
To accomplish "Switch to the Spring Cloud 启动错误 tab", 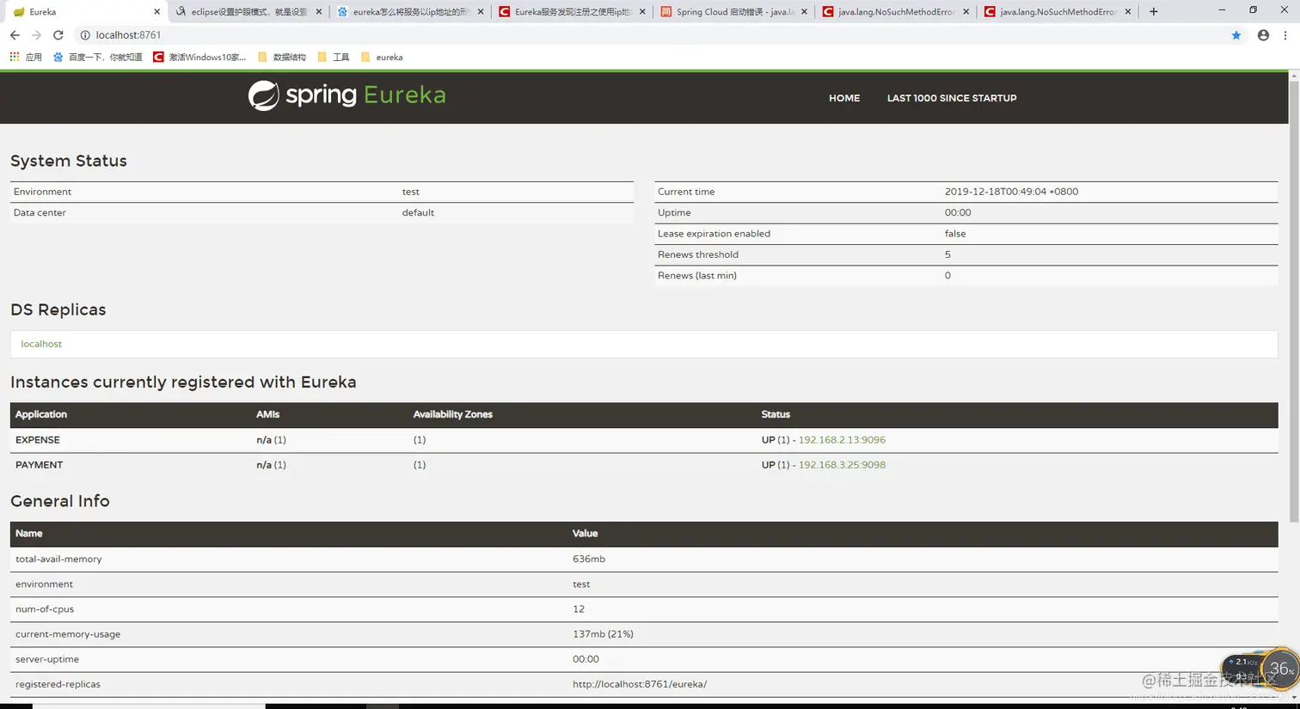I will [x=734, y=12].
